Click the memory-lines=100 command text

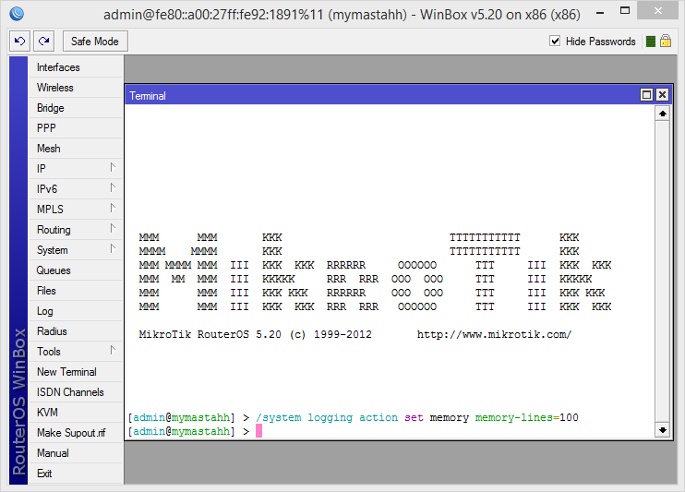[527, 418]
